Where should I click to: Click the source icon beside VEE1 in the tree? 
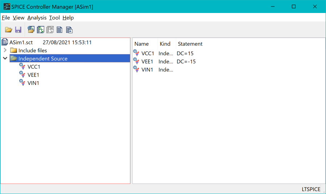(22, 74)
